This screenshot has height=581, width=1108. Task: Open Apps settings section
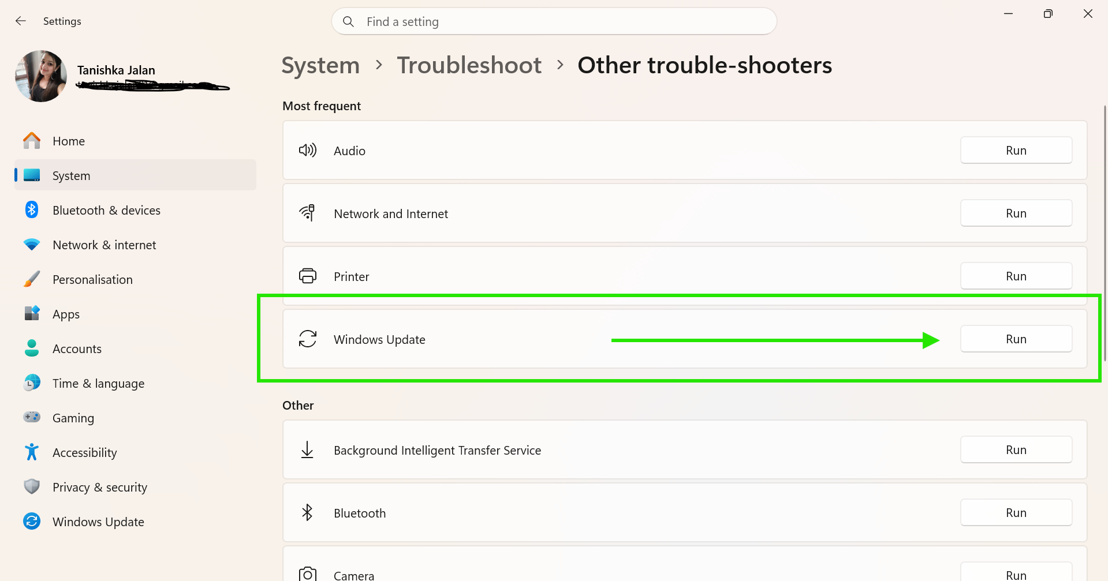click(x=135, y=314)
